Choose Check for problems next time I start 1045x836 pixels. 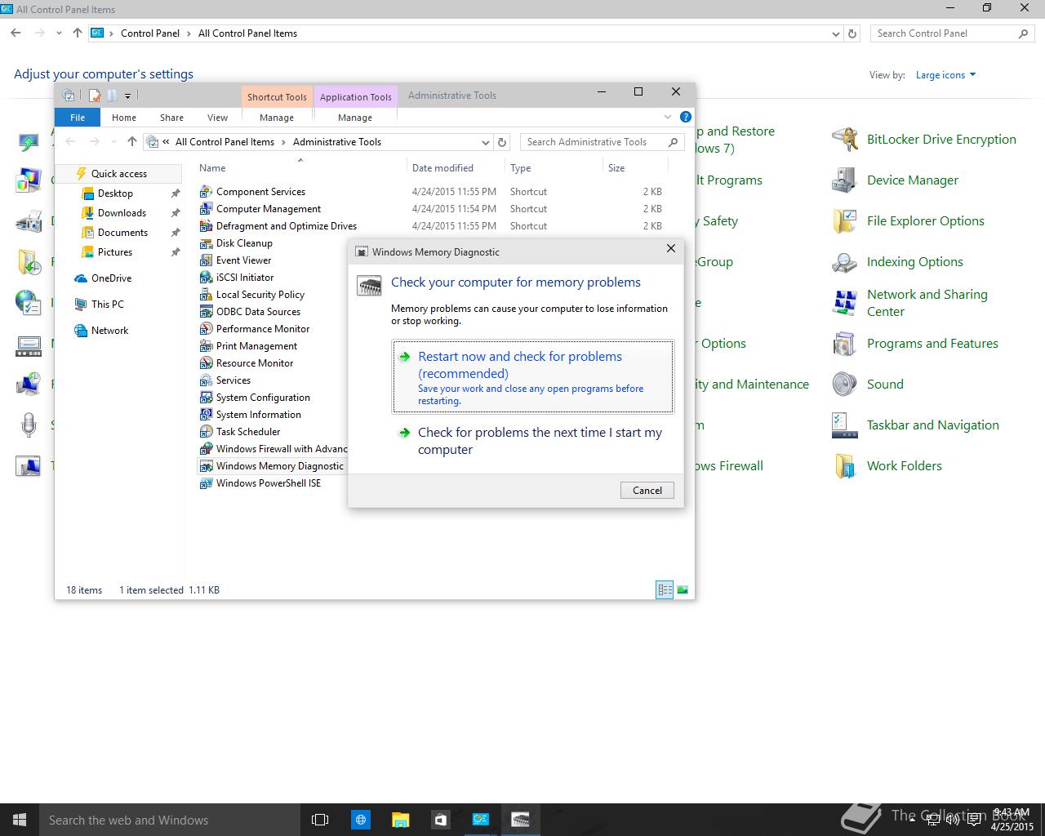coord(533,441)
